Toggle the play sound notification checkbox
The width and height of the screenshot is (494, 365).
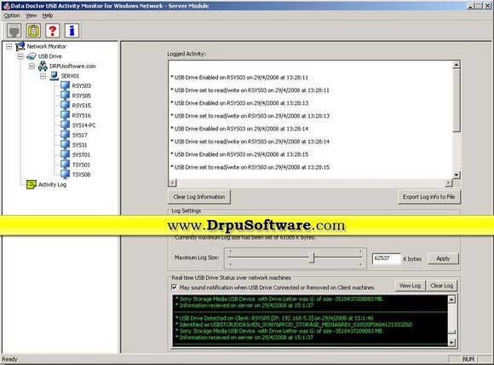(175, 287)
